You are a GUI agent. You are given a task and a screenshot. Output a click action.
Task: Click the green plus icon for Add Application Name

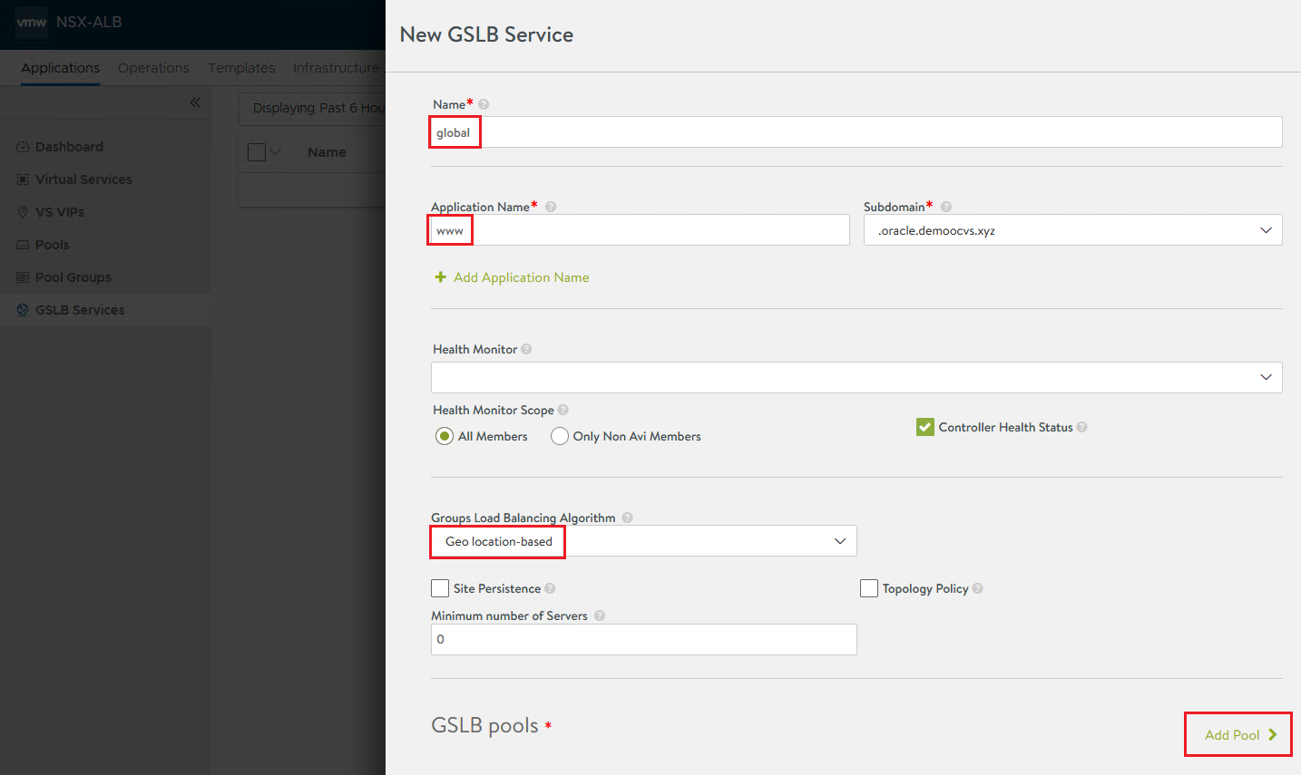coord(441,277)
